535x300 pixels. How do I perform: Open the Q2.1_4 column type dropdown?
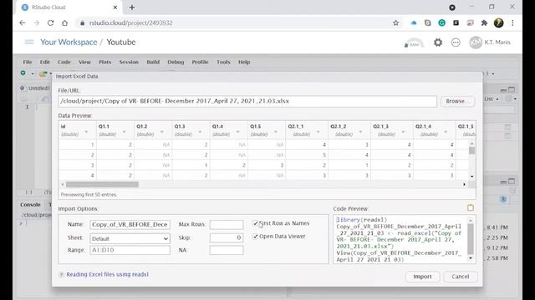[446, 132]
